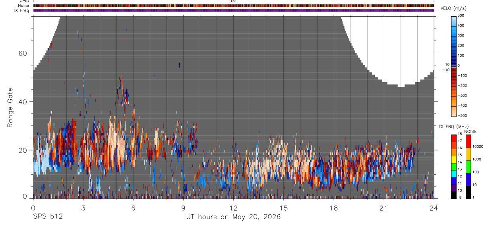Screen dimensions: 488x225
Task: Click the x-axis tick label '24'
Action: 434,208
